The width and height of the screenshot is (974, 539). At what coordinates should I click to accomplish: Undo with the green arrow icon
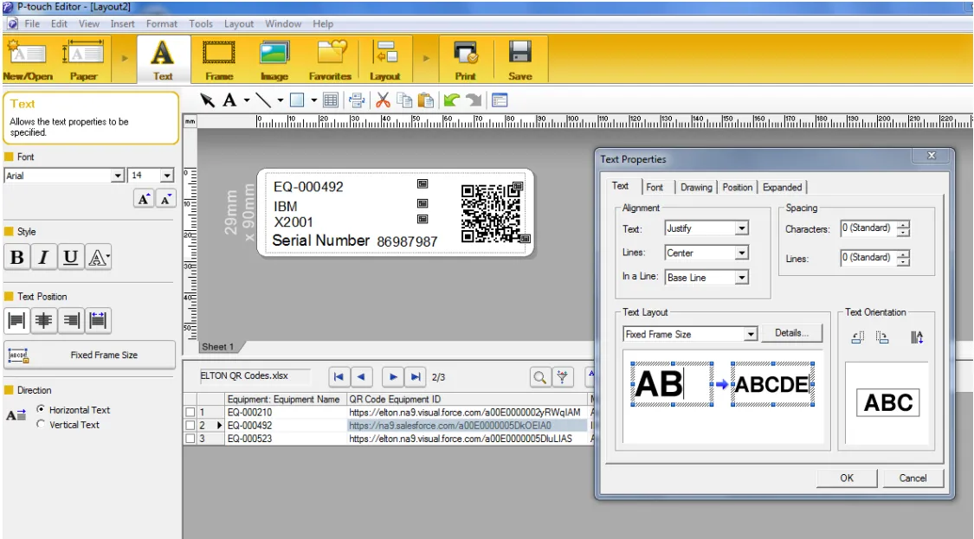452,100
